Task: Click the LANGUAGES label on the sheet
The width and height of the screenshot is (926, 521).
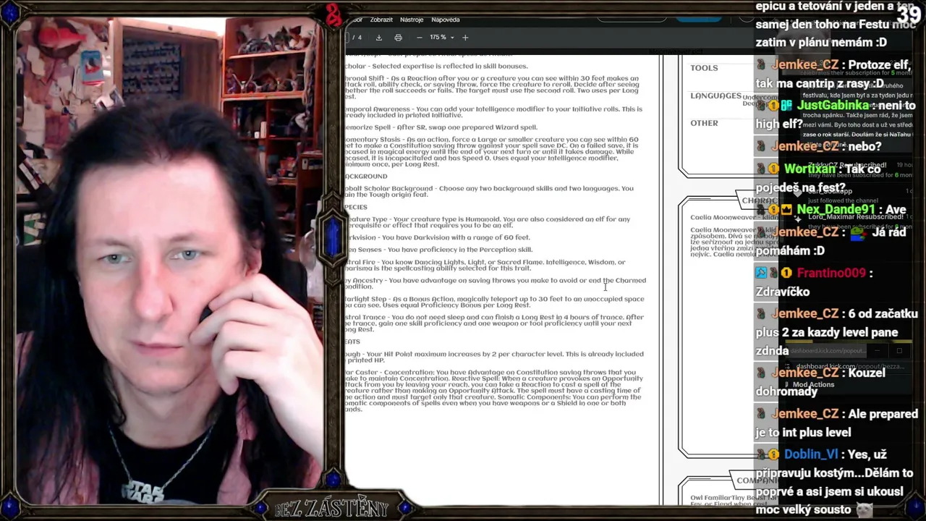Action: pyautogui.click(x=715, y=96)
